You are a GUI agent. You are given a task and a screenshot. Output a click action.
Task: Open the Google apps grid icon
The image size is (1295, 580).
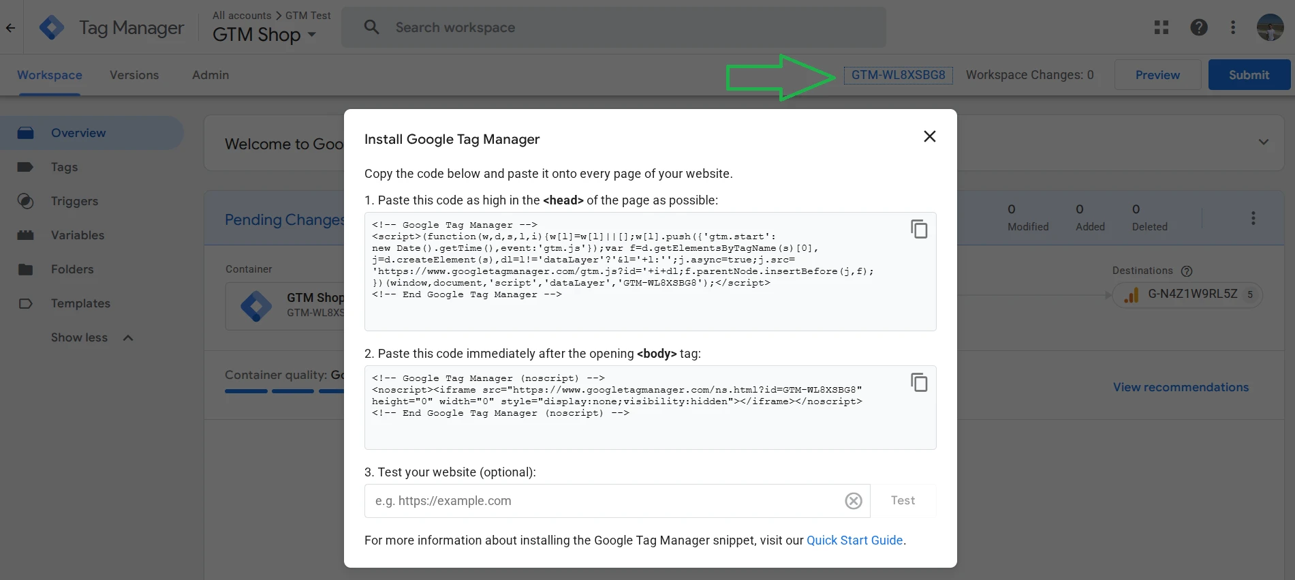pos(1161,27)
